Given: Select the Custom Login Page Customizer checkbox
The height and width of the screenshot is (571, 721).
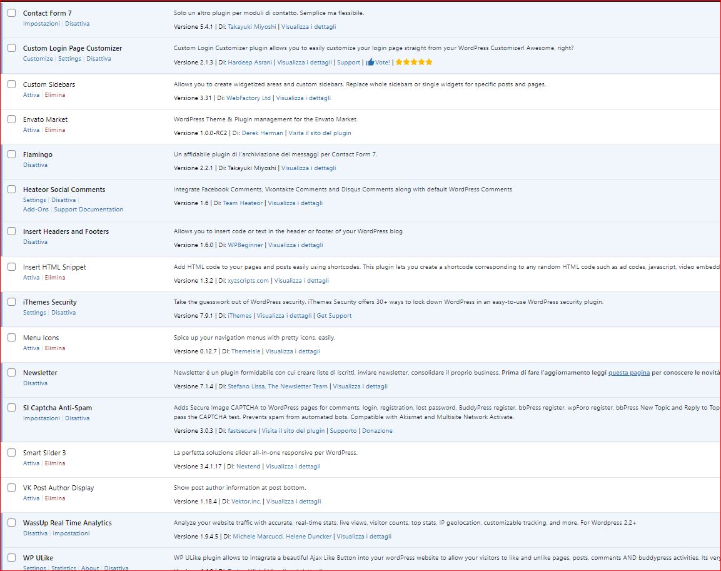Looking at the screenshot, I should pos(11,48).
